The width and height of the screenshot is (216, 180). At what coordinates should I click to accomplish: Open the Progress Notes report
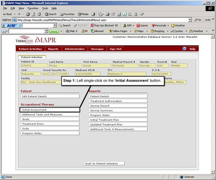[118, 115]
